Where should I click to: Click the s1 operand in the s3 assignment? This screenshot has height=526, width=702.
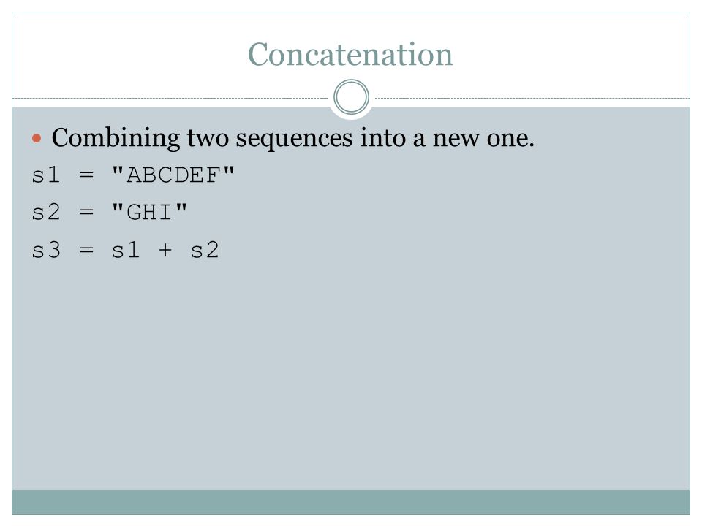coord(125,250)
